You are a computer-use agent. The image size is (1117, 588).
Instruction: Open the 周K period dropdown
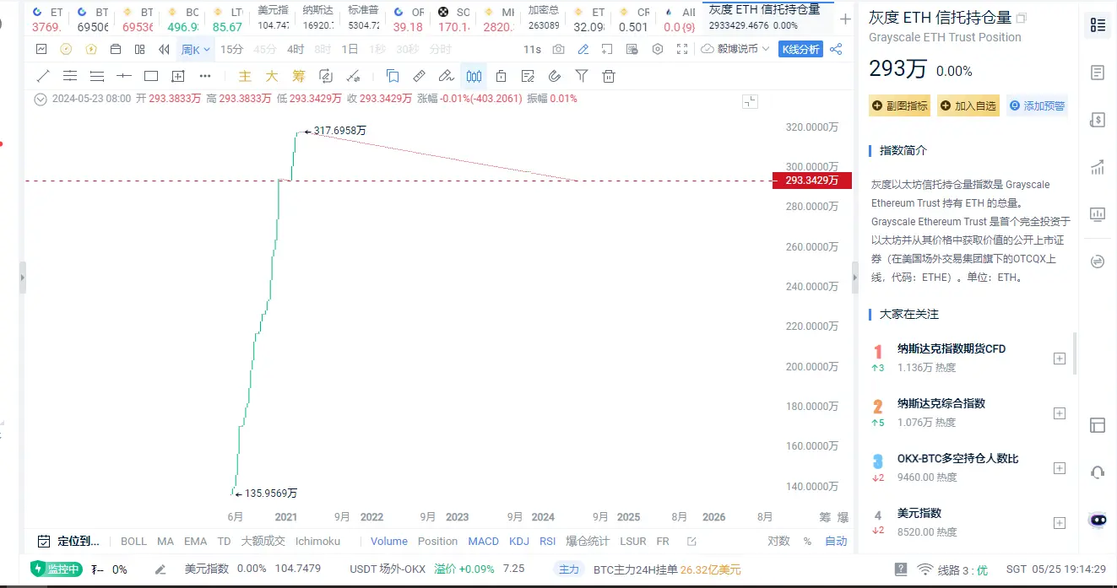196,50
